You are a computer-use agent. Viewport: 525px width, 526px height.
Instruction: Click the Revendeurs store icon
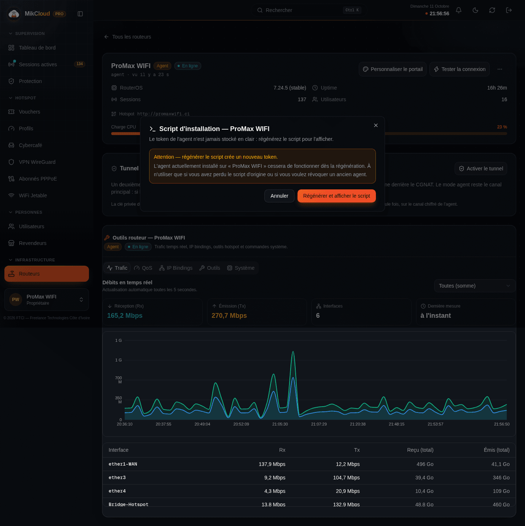[11, 243]
